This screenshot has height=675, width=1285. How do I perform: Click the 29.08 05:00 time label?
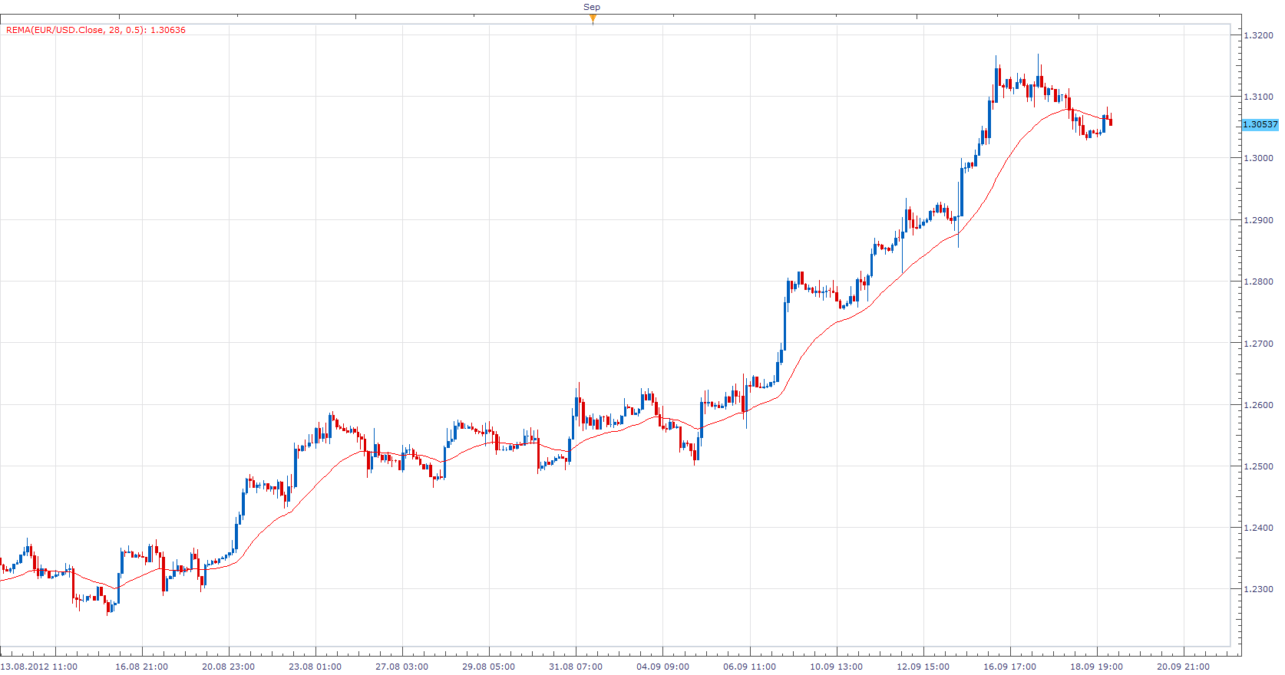click(x=489, y=667)
